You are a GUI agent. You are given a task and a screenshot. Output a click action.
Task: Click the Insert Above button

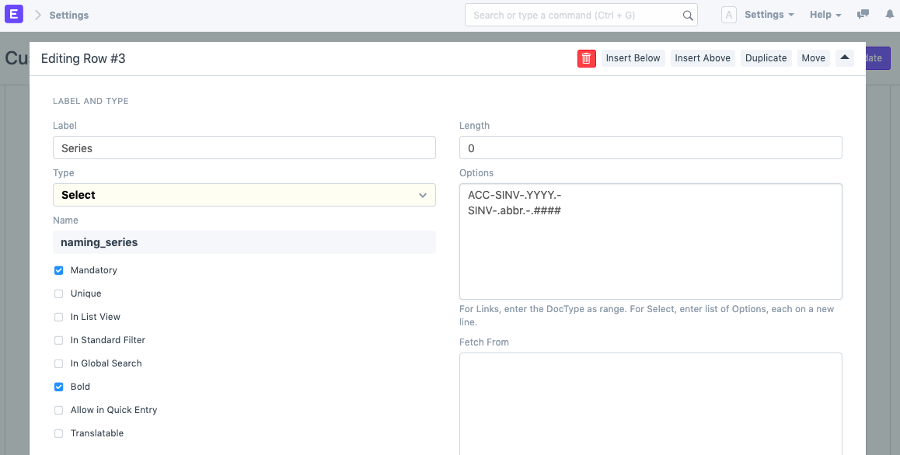tap(703, 58)
